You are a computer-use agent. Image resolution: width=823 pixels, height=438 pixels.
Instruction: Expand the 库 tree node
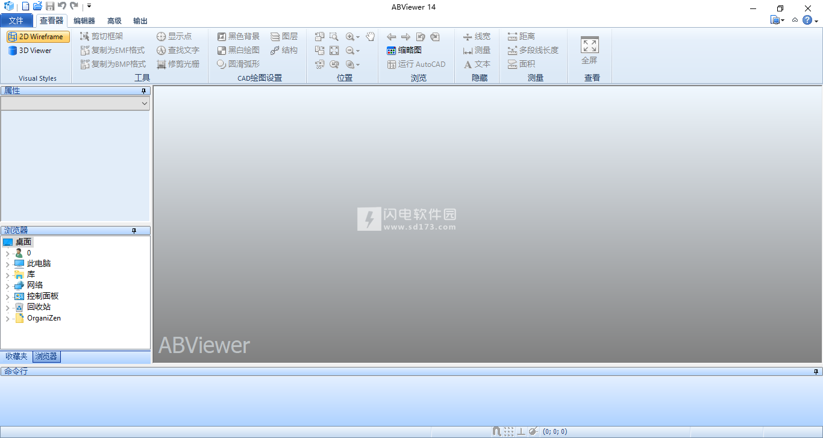[7, 275]
